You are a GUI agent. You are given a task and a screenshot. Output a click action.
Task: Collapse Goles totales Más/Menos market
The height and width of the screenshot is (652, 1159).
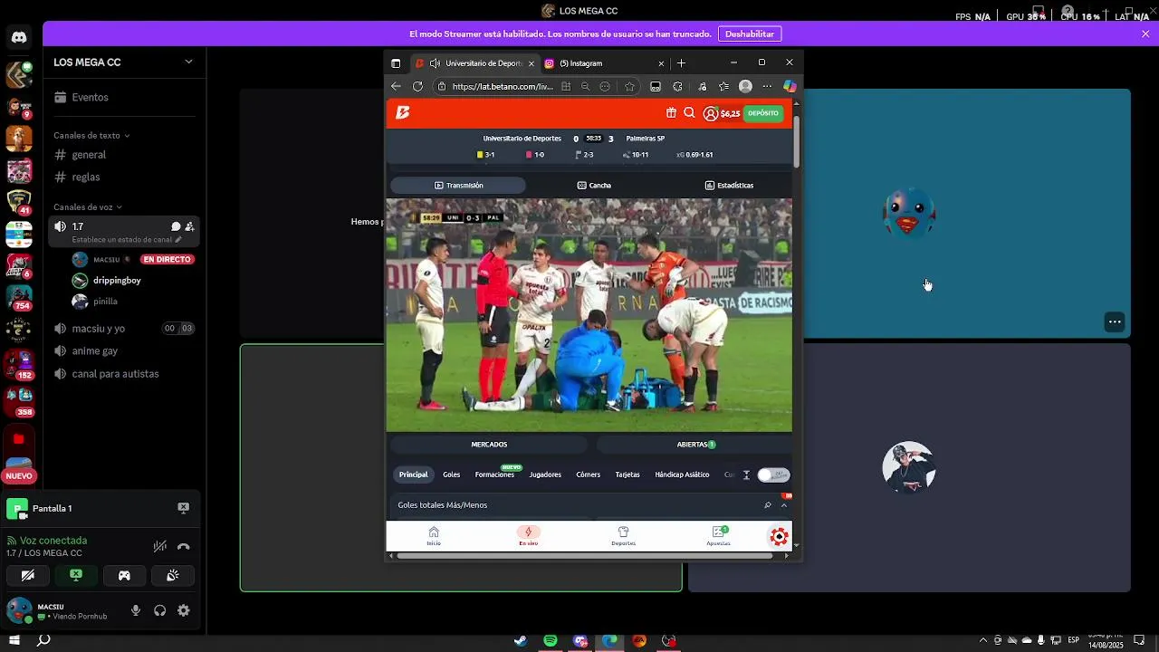(x=783, y=505)
